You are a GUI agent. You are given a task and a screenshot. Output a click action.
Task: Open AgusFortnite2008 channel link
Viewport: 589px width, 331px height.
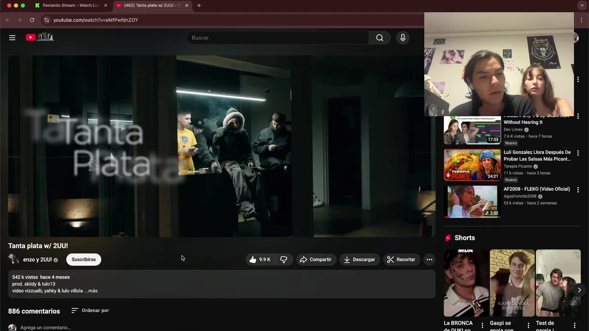(520, 196)
